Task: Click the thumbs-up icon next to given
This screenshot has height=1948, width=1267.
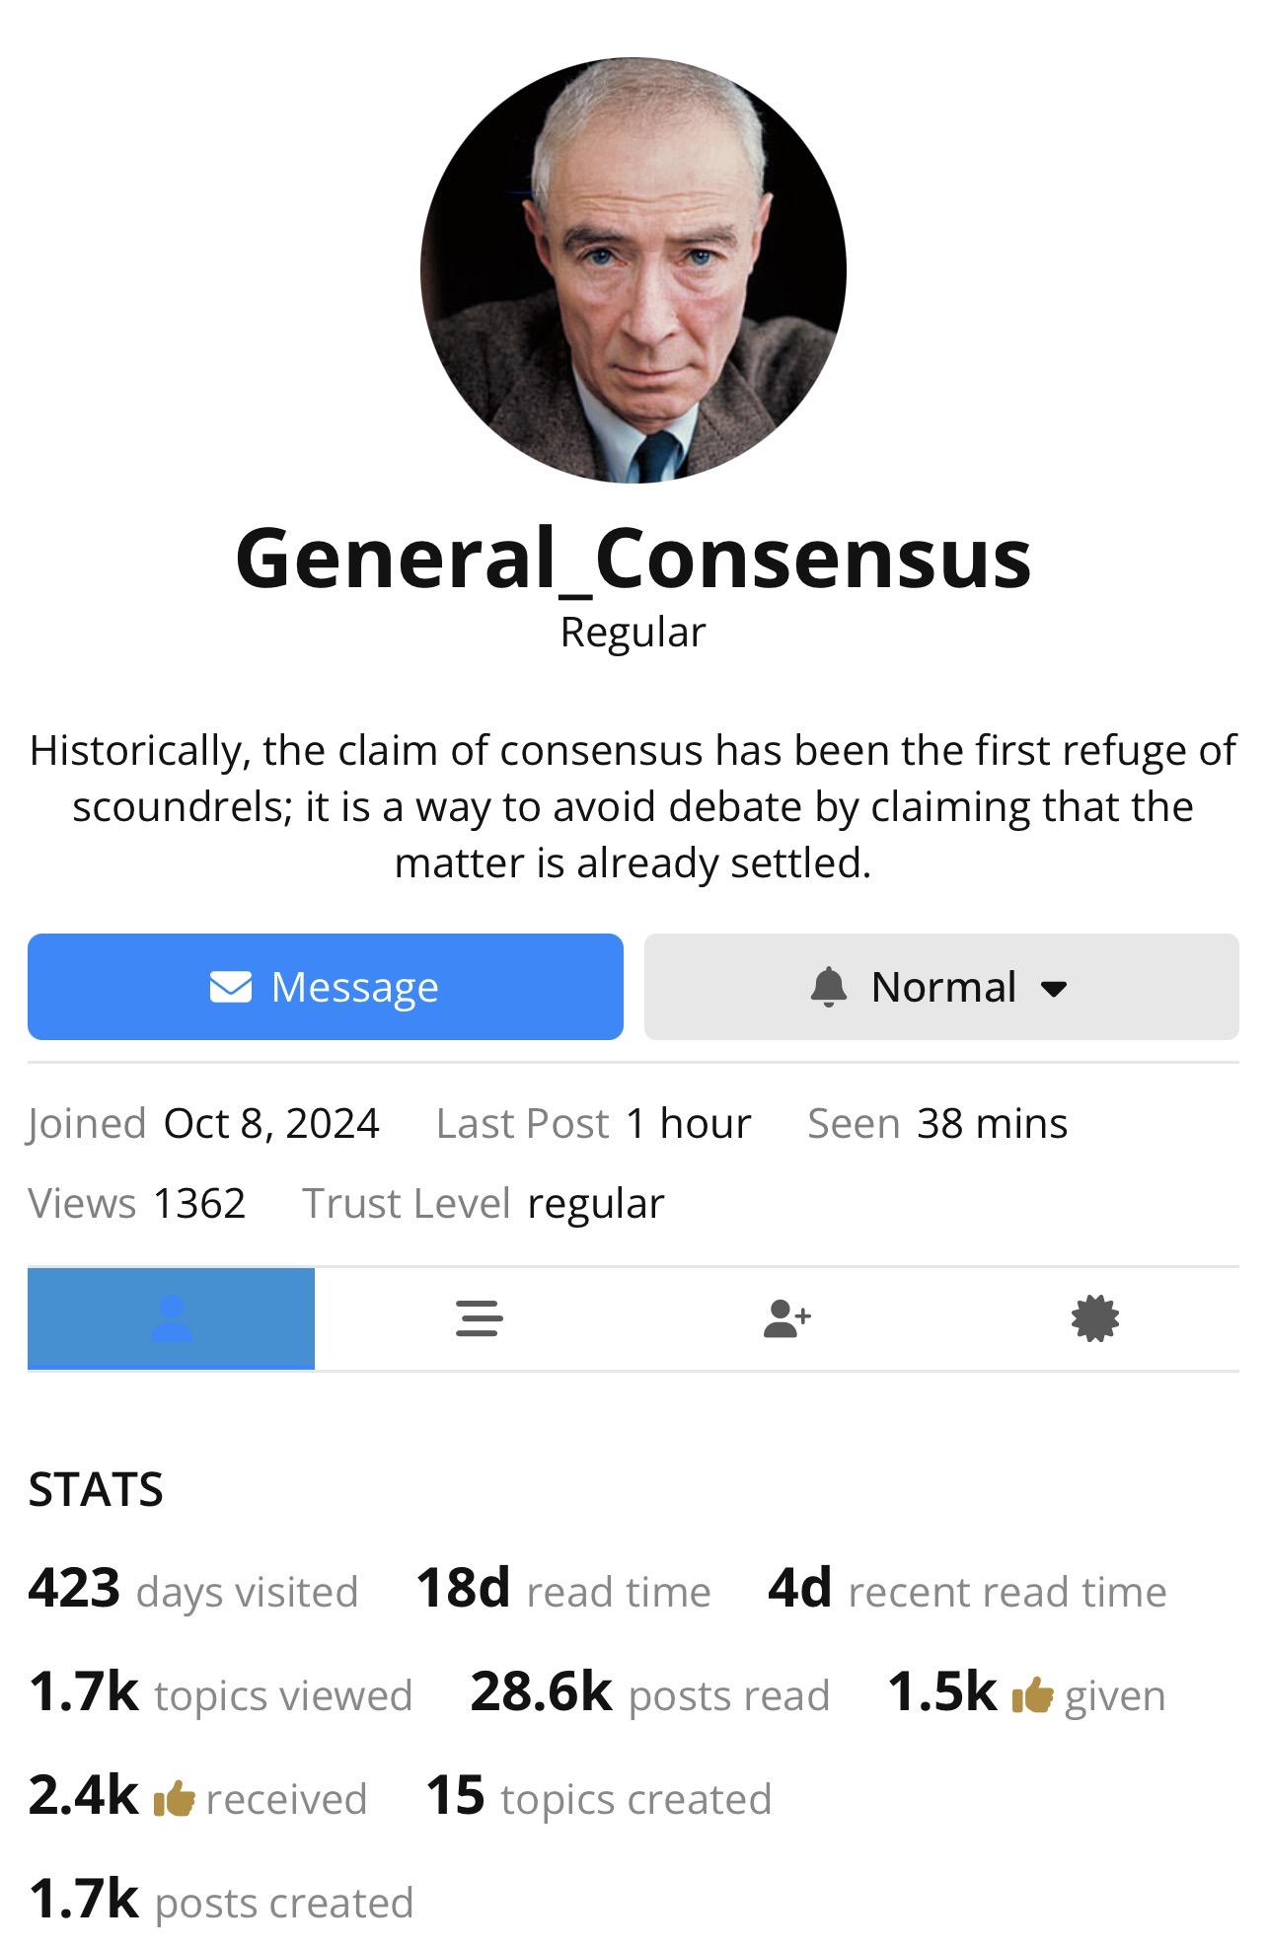Action: pyautogui.click(x=1033, y=1695)
